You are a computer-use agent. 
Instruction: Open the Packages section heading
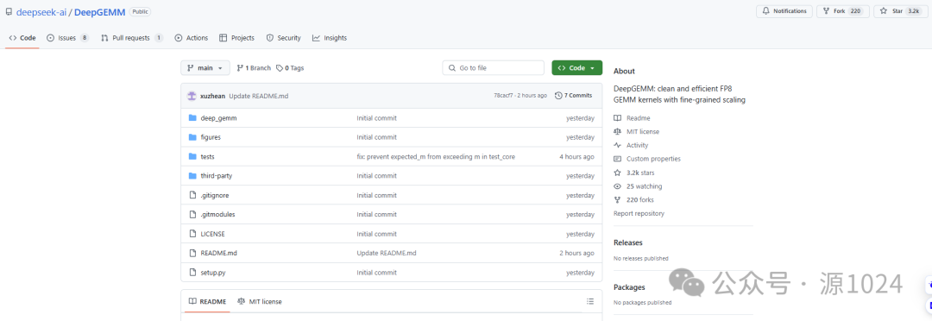(x=629, y=287)
